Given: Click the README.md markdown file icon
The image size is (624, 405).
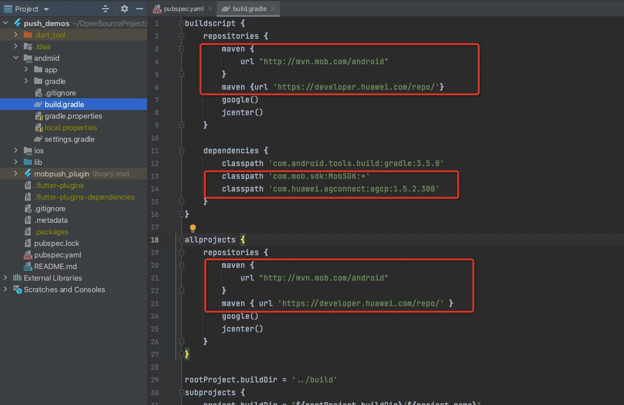Looking at the screenshot, I should pyautogui.click(x=28, y=266).
